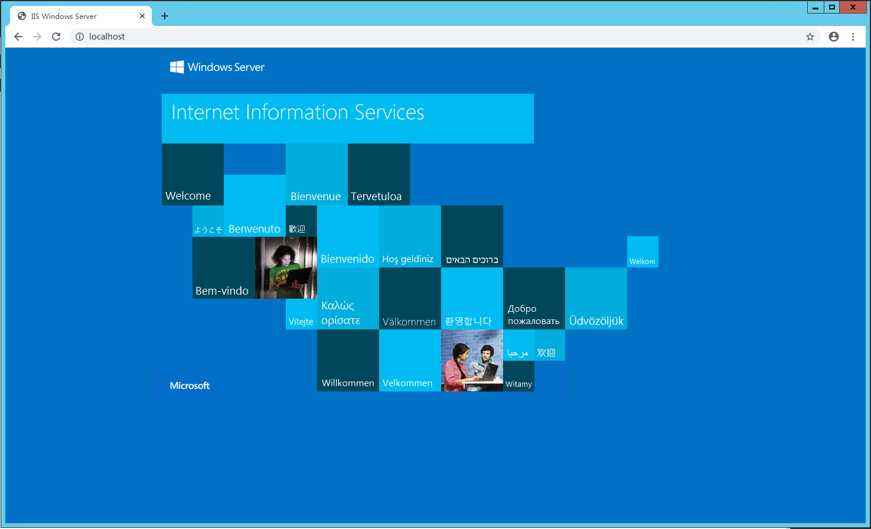Click the Добро пожаловать tile
The height and width of the screenshot is (529, 871).
[x=534, y=298]
